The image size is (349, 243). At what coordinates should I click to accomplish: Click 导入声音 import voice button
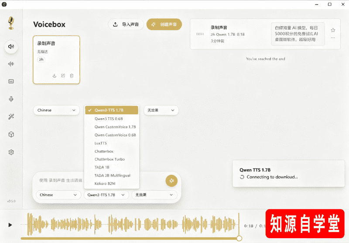point(126,24)
